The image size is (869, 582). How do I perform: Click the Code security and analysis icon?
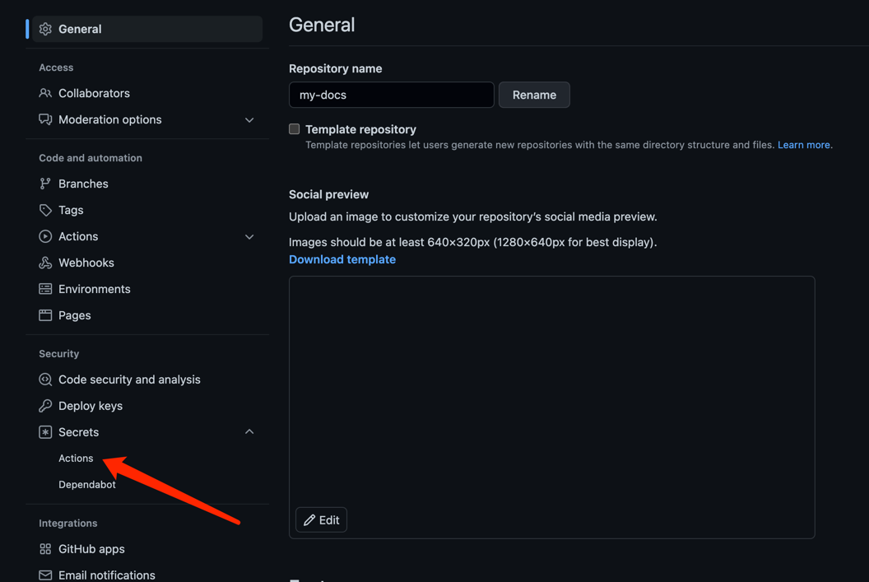click(45, 379)
